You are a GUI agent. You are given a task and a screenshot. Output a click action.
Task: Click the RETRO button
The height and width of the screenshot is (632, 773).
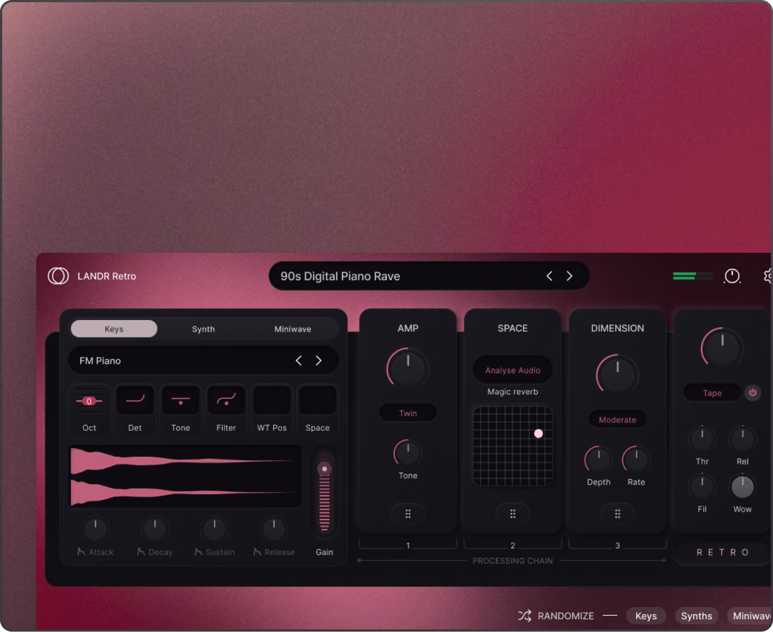[723, 552]
